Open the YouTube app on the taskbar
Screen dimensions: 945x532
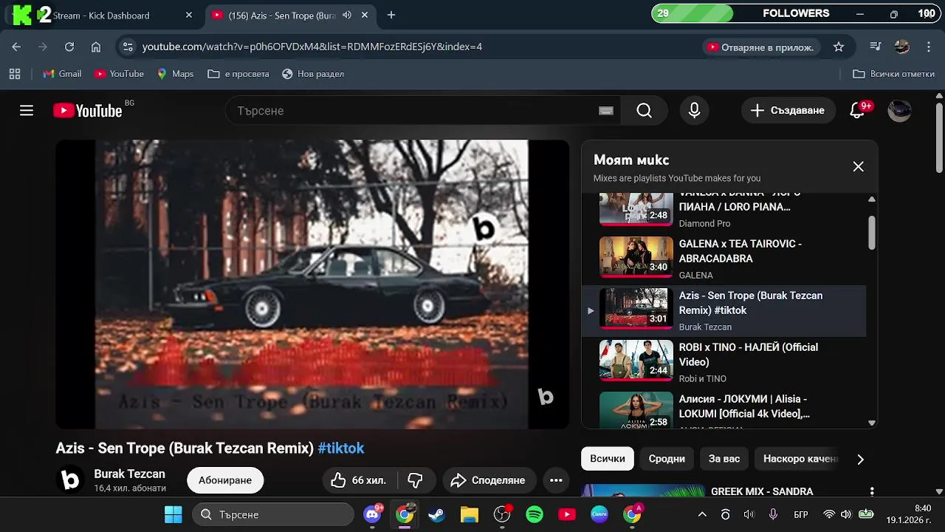(567, 514)
